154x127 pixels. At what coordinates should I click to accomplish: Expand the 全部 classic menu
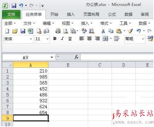click(10, 23)
